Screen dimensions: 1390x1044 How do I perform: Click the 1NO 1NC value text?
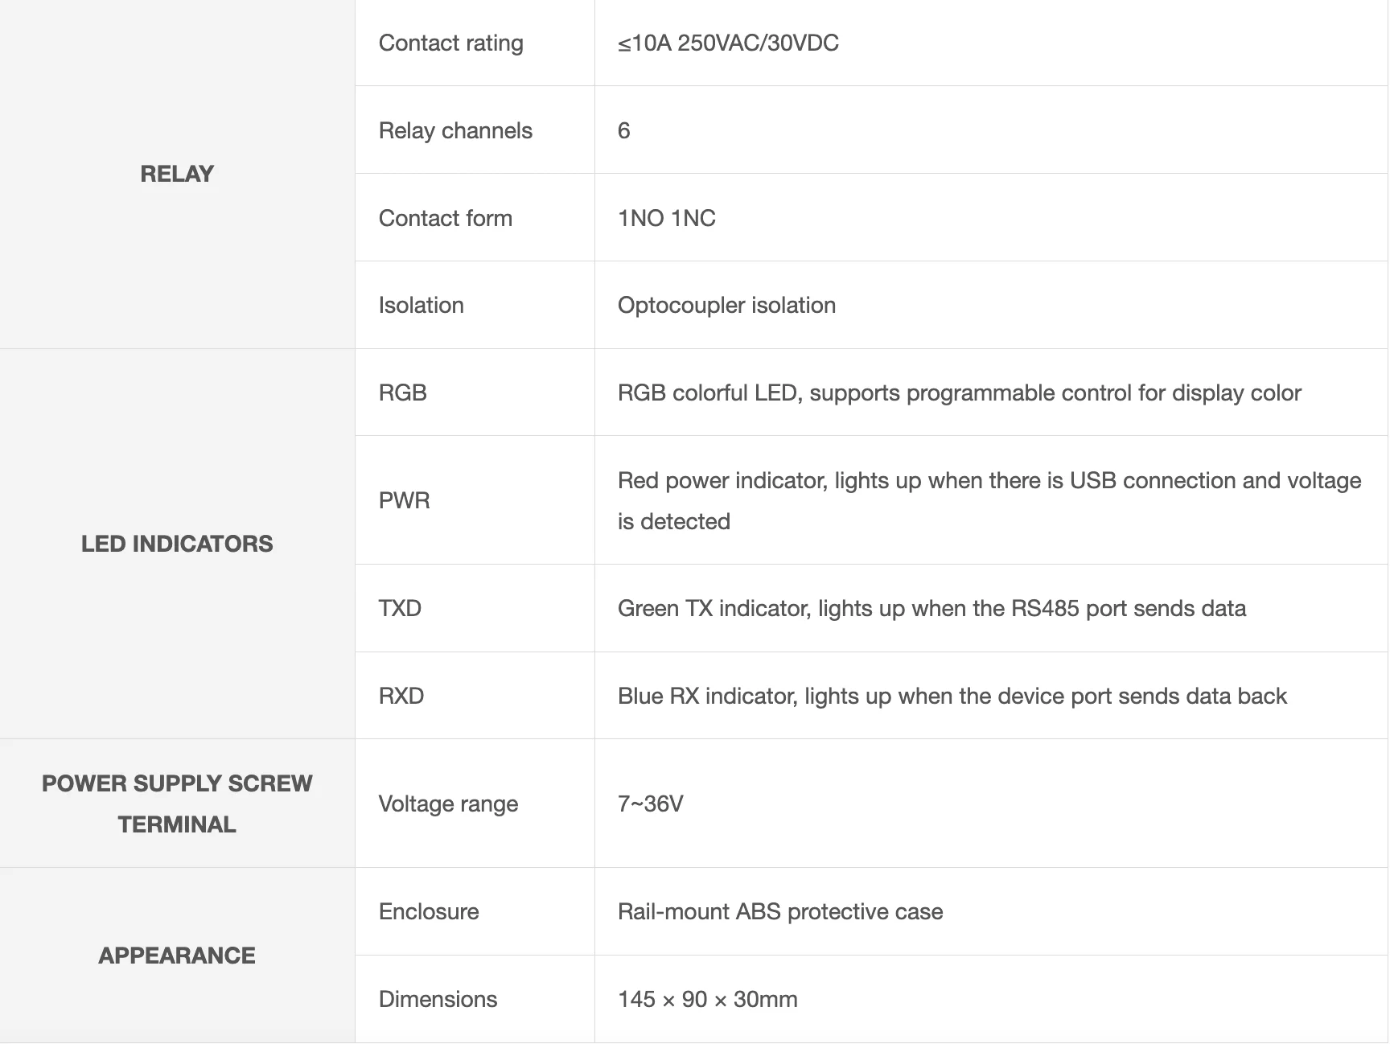coord(666,218)
